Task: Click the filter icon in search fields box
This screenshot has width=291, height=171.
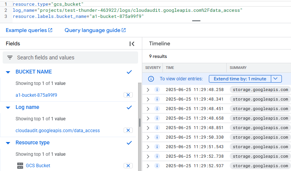Action: tap(10, 58)
